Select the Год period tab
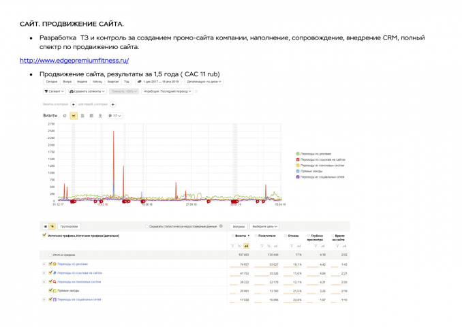 click(127, 82)
